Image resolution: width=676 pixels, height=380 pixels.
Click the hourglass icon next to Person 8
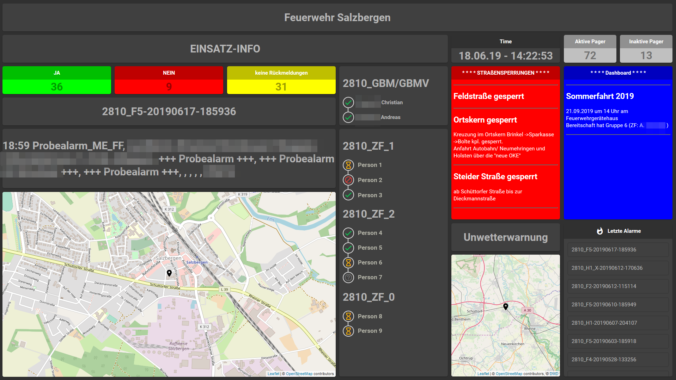point(348,316)
